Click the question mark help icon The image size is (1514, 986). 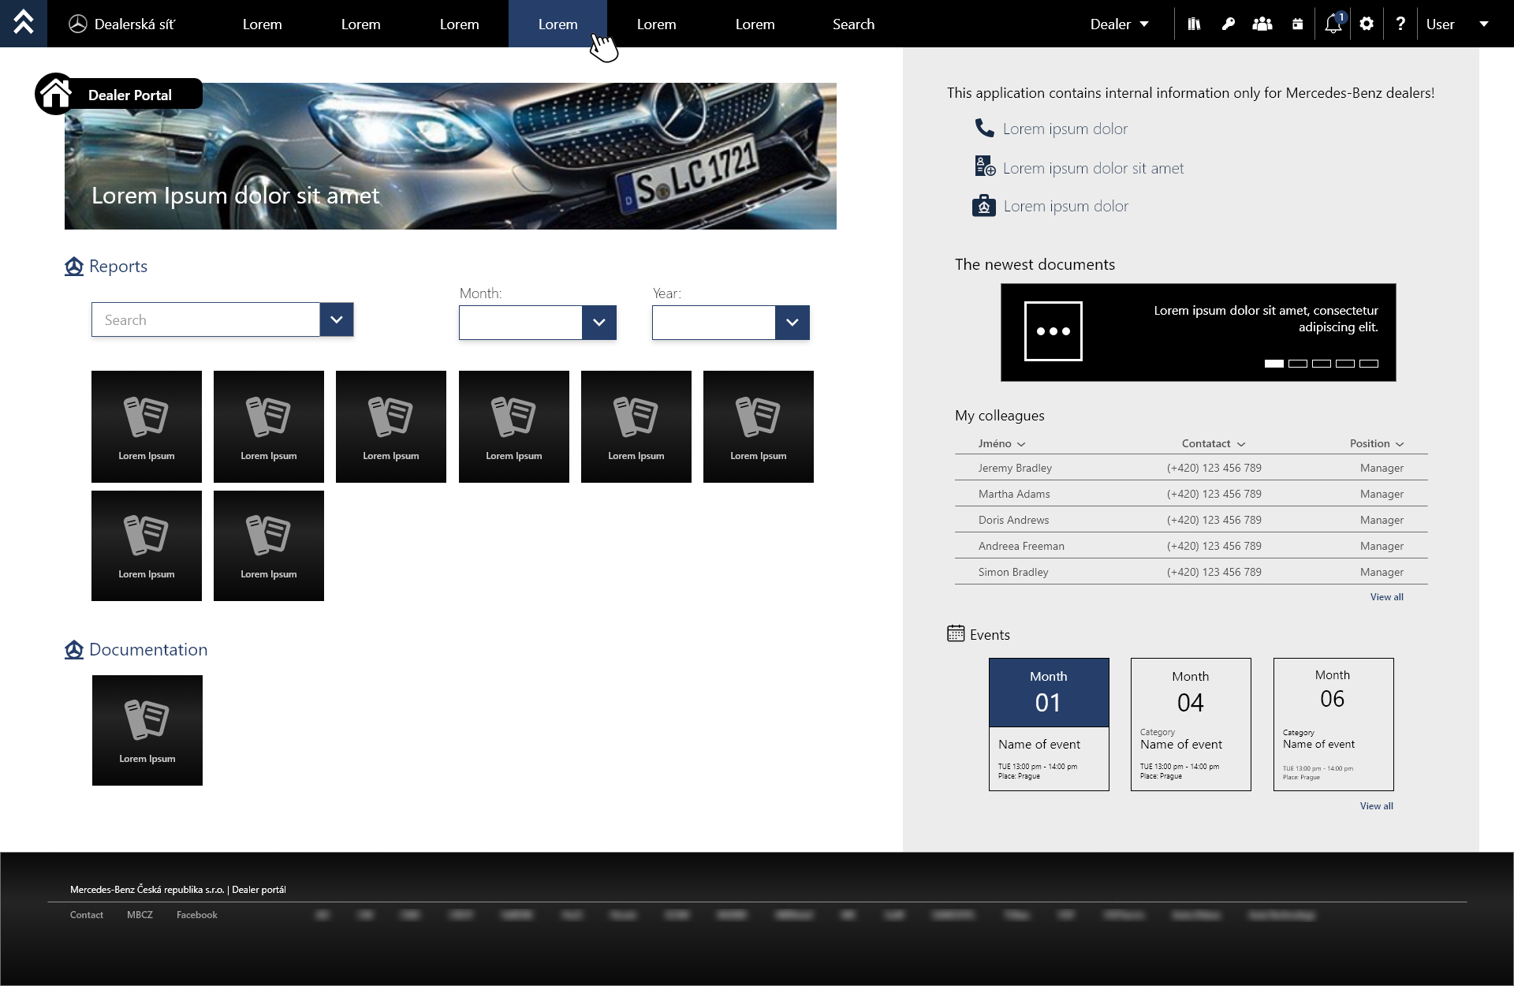click(1400, 24)
